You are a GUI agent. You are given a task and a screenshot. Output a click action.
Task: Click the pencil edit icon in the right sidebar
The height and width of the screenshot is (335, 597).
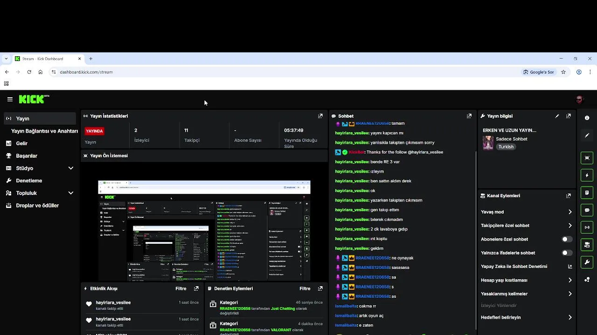pos(587,135)
